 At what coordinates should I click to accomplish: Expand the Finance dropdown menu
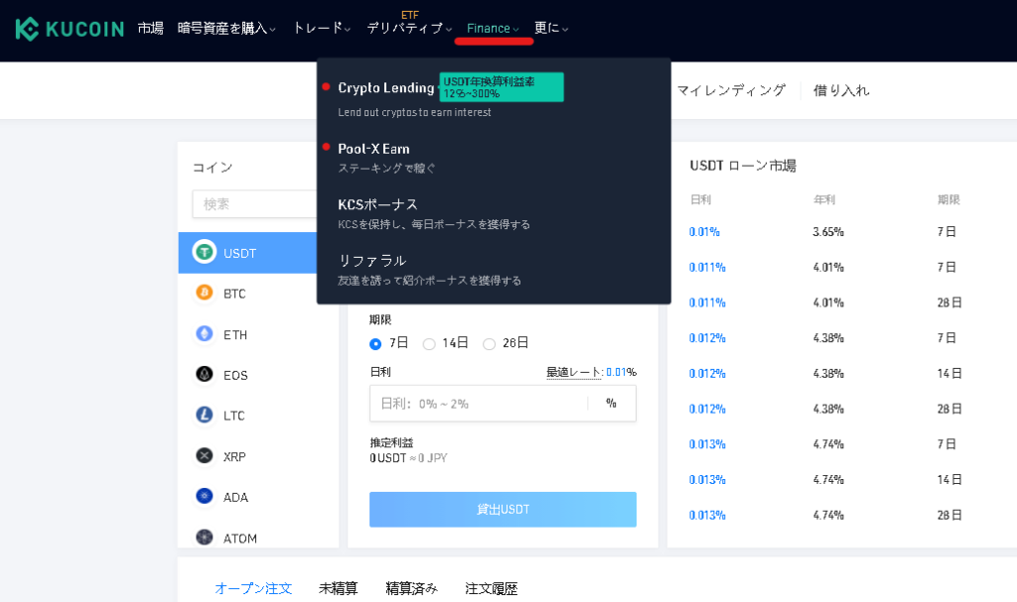tap(493, 28)
